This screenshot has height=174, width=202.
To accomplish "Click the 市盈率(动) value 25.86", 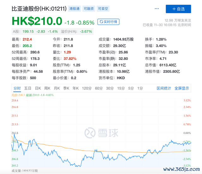I will pyautogui.click(x=123, y=52).
